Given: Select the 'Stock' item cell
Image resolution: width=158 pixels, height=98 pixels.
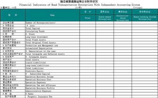Looking at the screenshot, I should pos(52,34).
